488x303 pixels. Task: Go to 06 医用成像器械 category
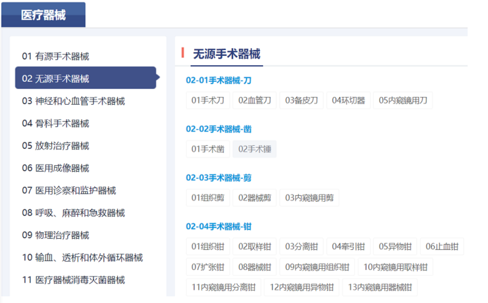(55, 168)
